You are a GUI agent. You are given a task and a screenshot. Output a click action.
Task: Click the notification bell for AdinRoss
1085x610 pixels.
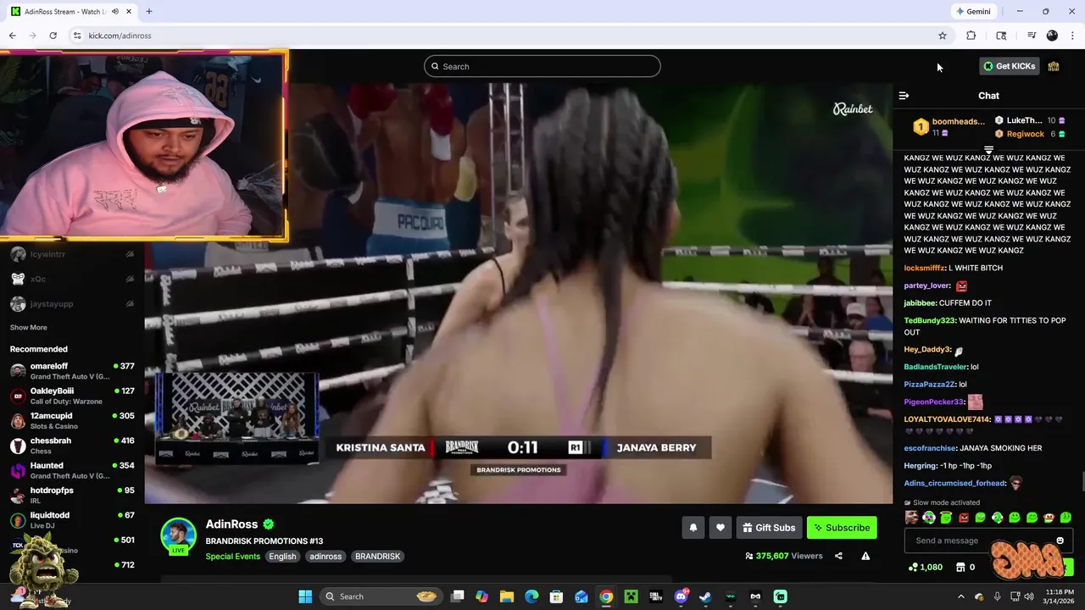[693, 528]
